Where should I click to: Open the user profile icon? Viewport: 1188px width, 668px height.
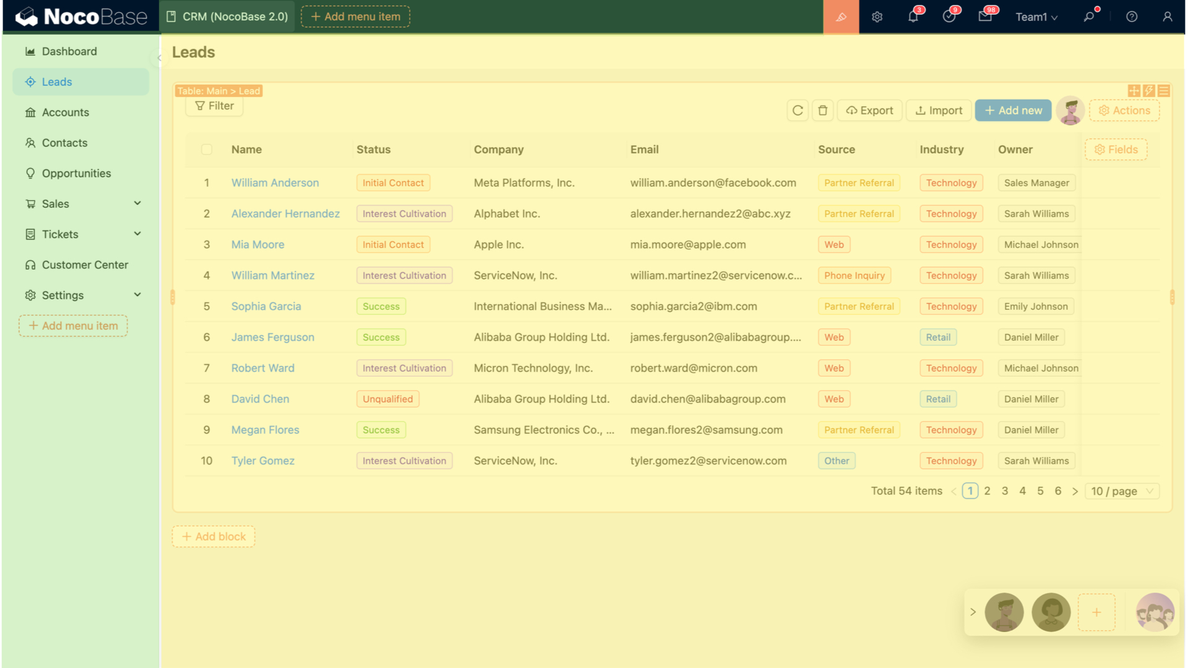(x=1167, y=17)
